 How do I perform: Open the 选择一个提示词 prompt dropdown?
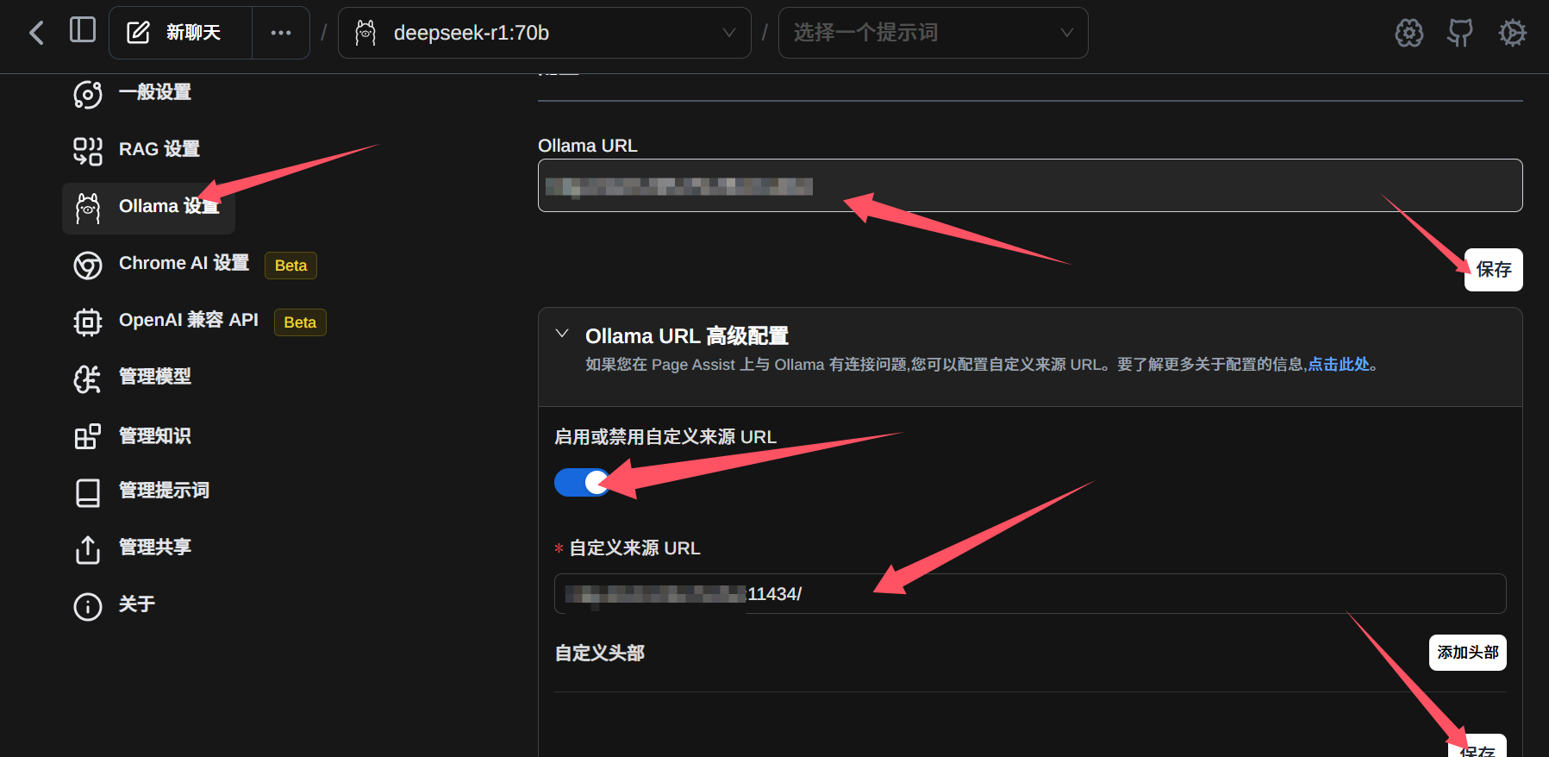point(933,33)
